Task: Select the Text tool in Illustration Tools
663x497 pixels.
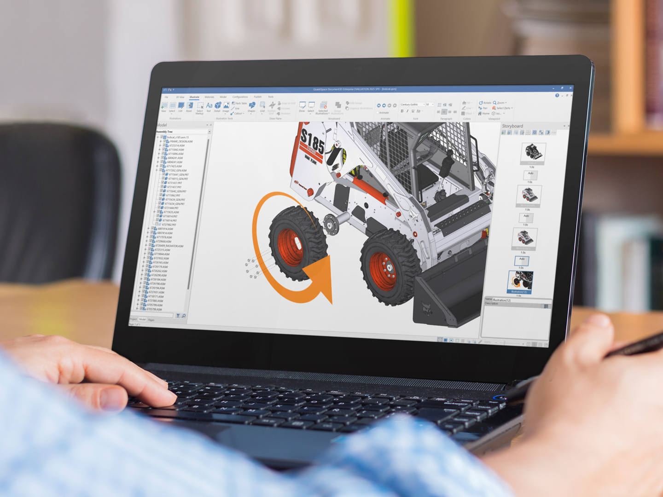Action: pyautogui.click(x=209, y=107)
